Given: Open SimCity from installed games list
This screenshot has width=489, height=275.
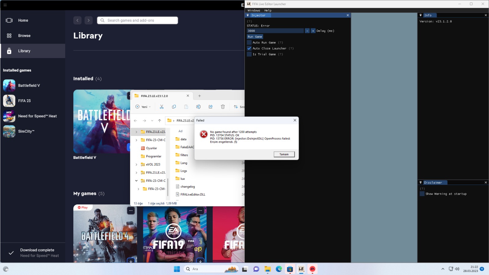Looking at the screenshot, I should pos(33,131).
